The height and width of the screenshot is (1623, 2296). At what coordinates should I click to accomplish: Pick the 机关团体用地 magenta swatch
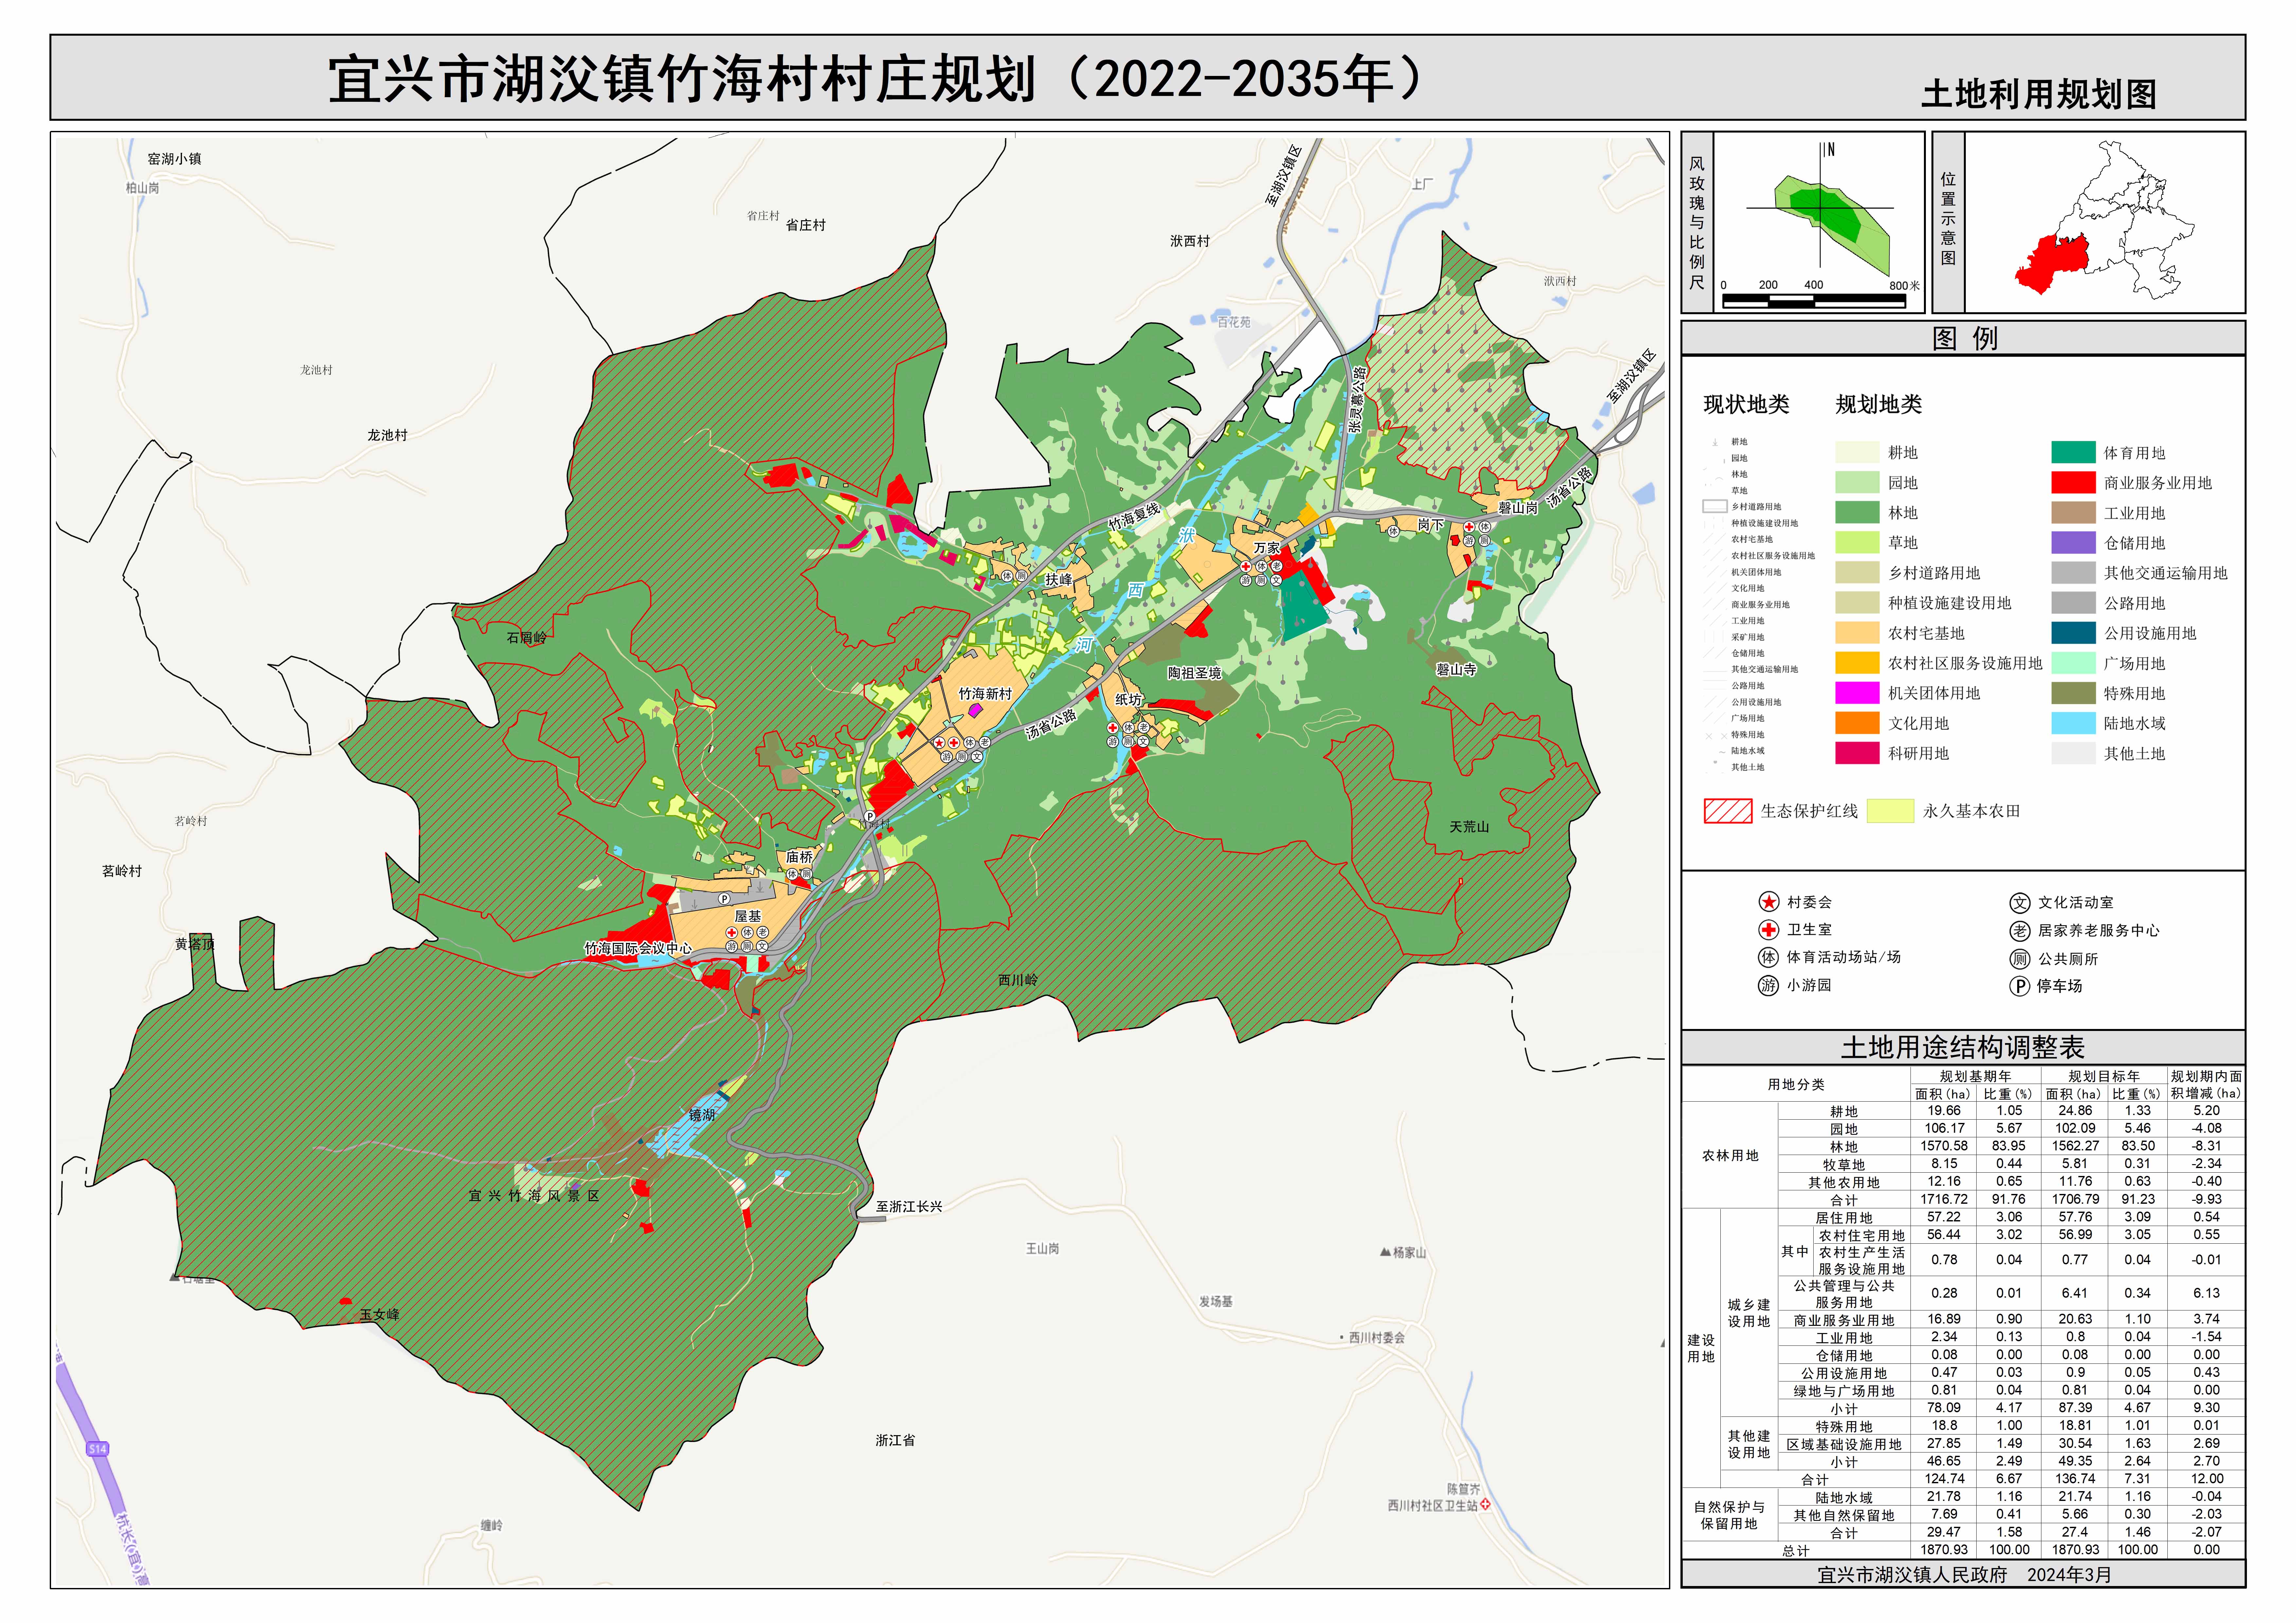click(x=1857, y=693)
